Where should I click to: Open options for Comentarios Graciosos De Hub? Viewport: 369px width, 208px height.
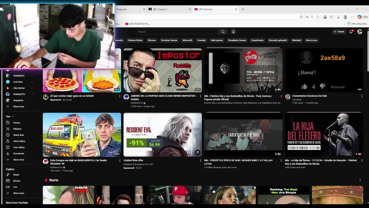tap(362, 96)
